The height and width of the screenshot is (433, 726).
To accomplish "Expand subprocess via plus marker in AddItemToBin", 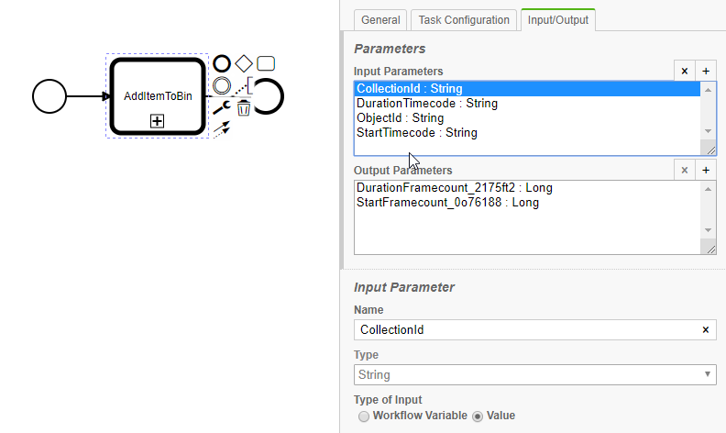I will tap(157, 121).
